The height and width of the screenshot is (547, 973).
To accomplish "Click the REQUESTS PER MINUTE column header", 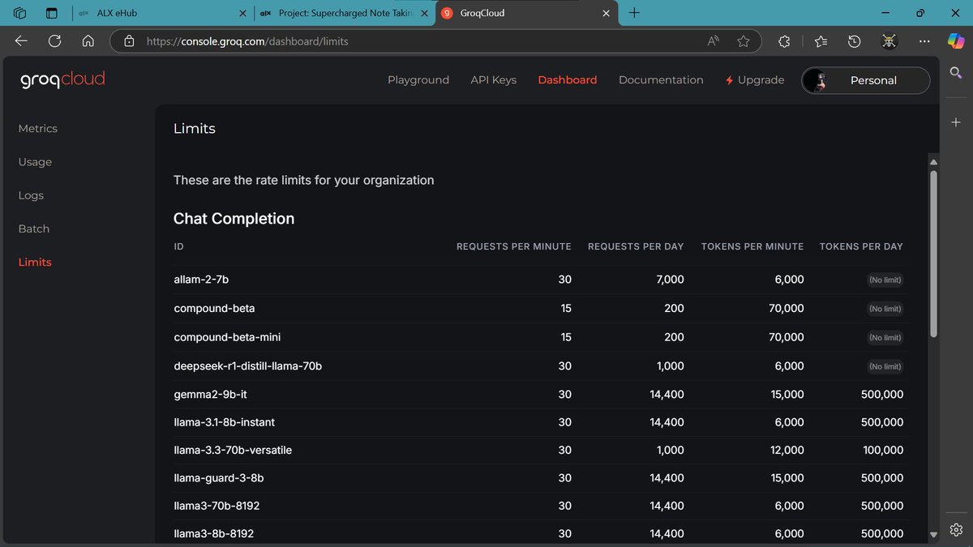I will [x=514, y=246].
